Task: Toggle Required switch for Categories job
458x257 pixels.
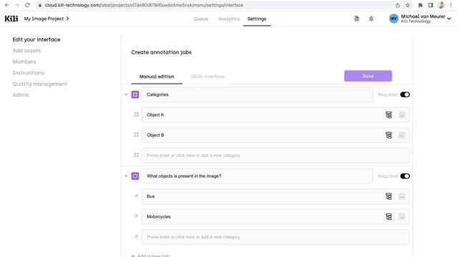Action: 405,94
